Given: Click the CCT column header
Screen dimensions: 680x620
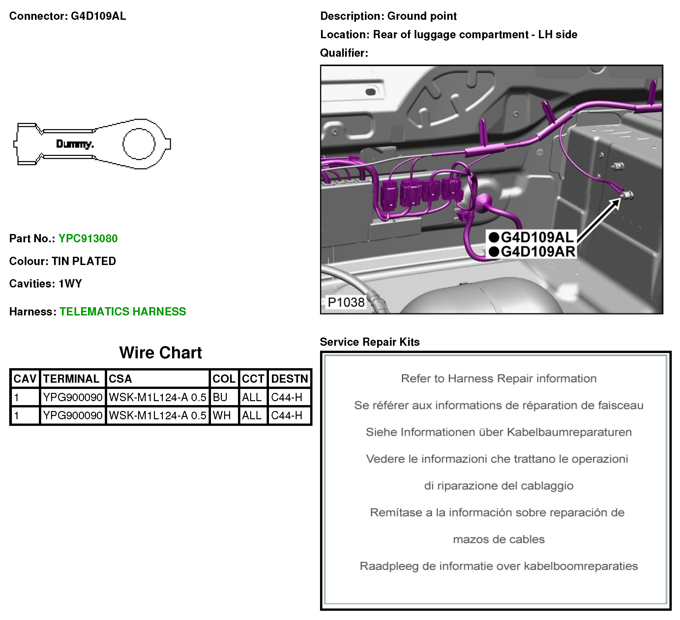Looking at the screenshot, I should (253, 378).
